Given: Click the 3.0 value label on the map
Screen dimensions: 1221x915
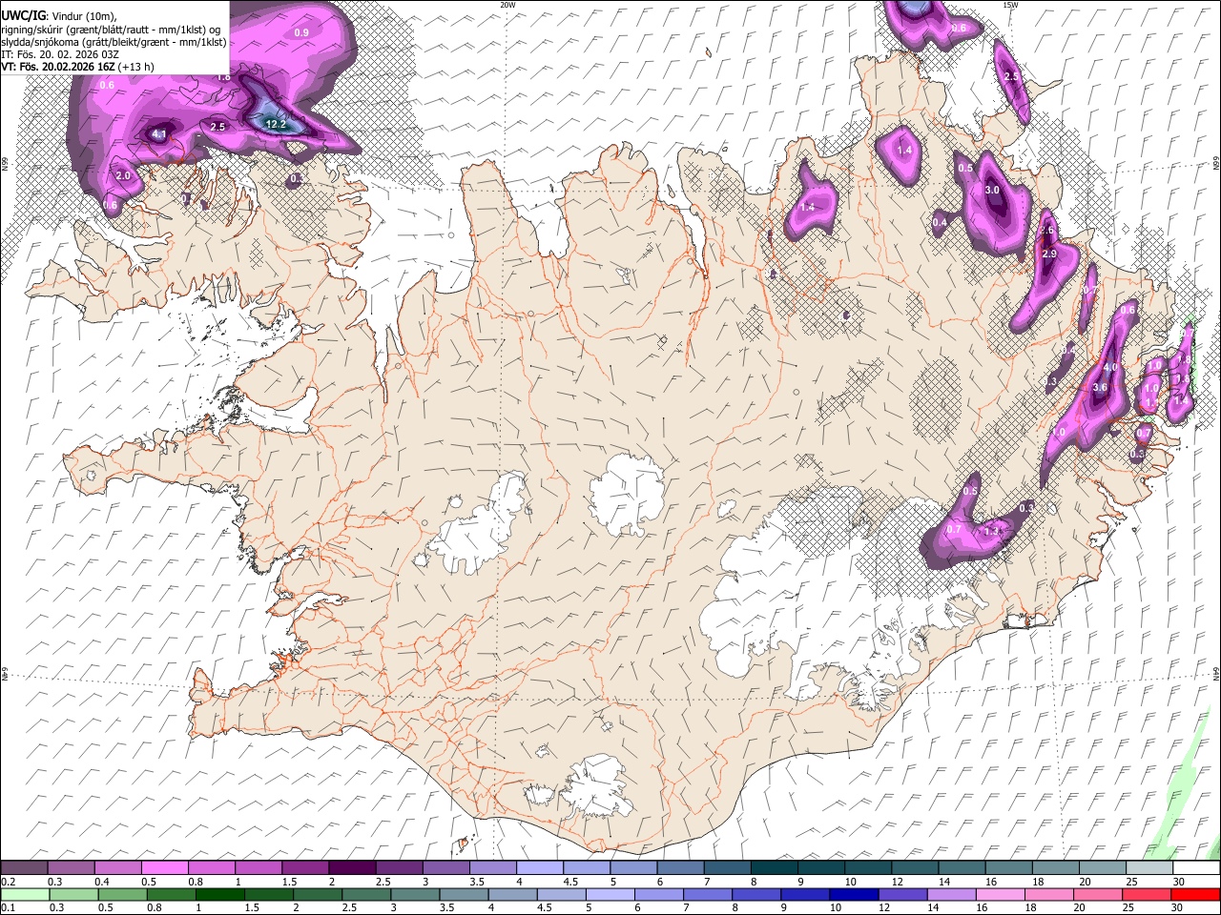Looking at the screenshot, I should (992, 190).
